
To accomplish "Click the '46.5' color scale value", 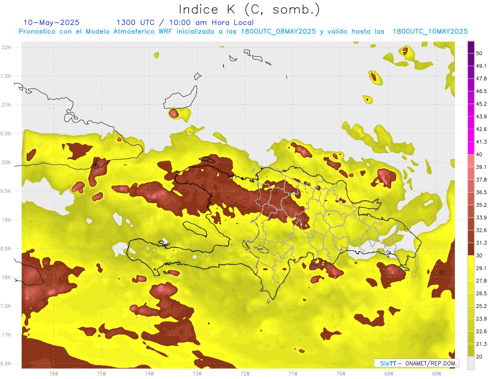I will (481, 91).
